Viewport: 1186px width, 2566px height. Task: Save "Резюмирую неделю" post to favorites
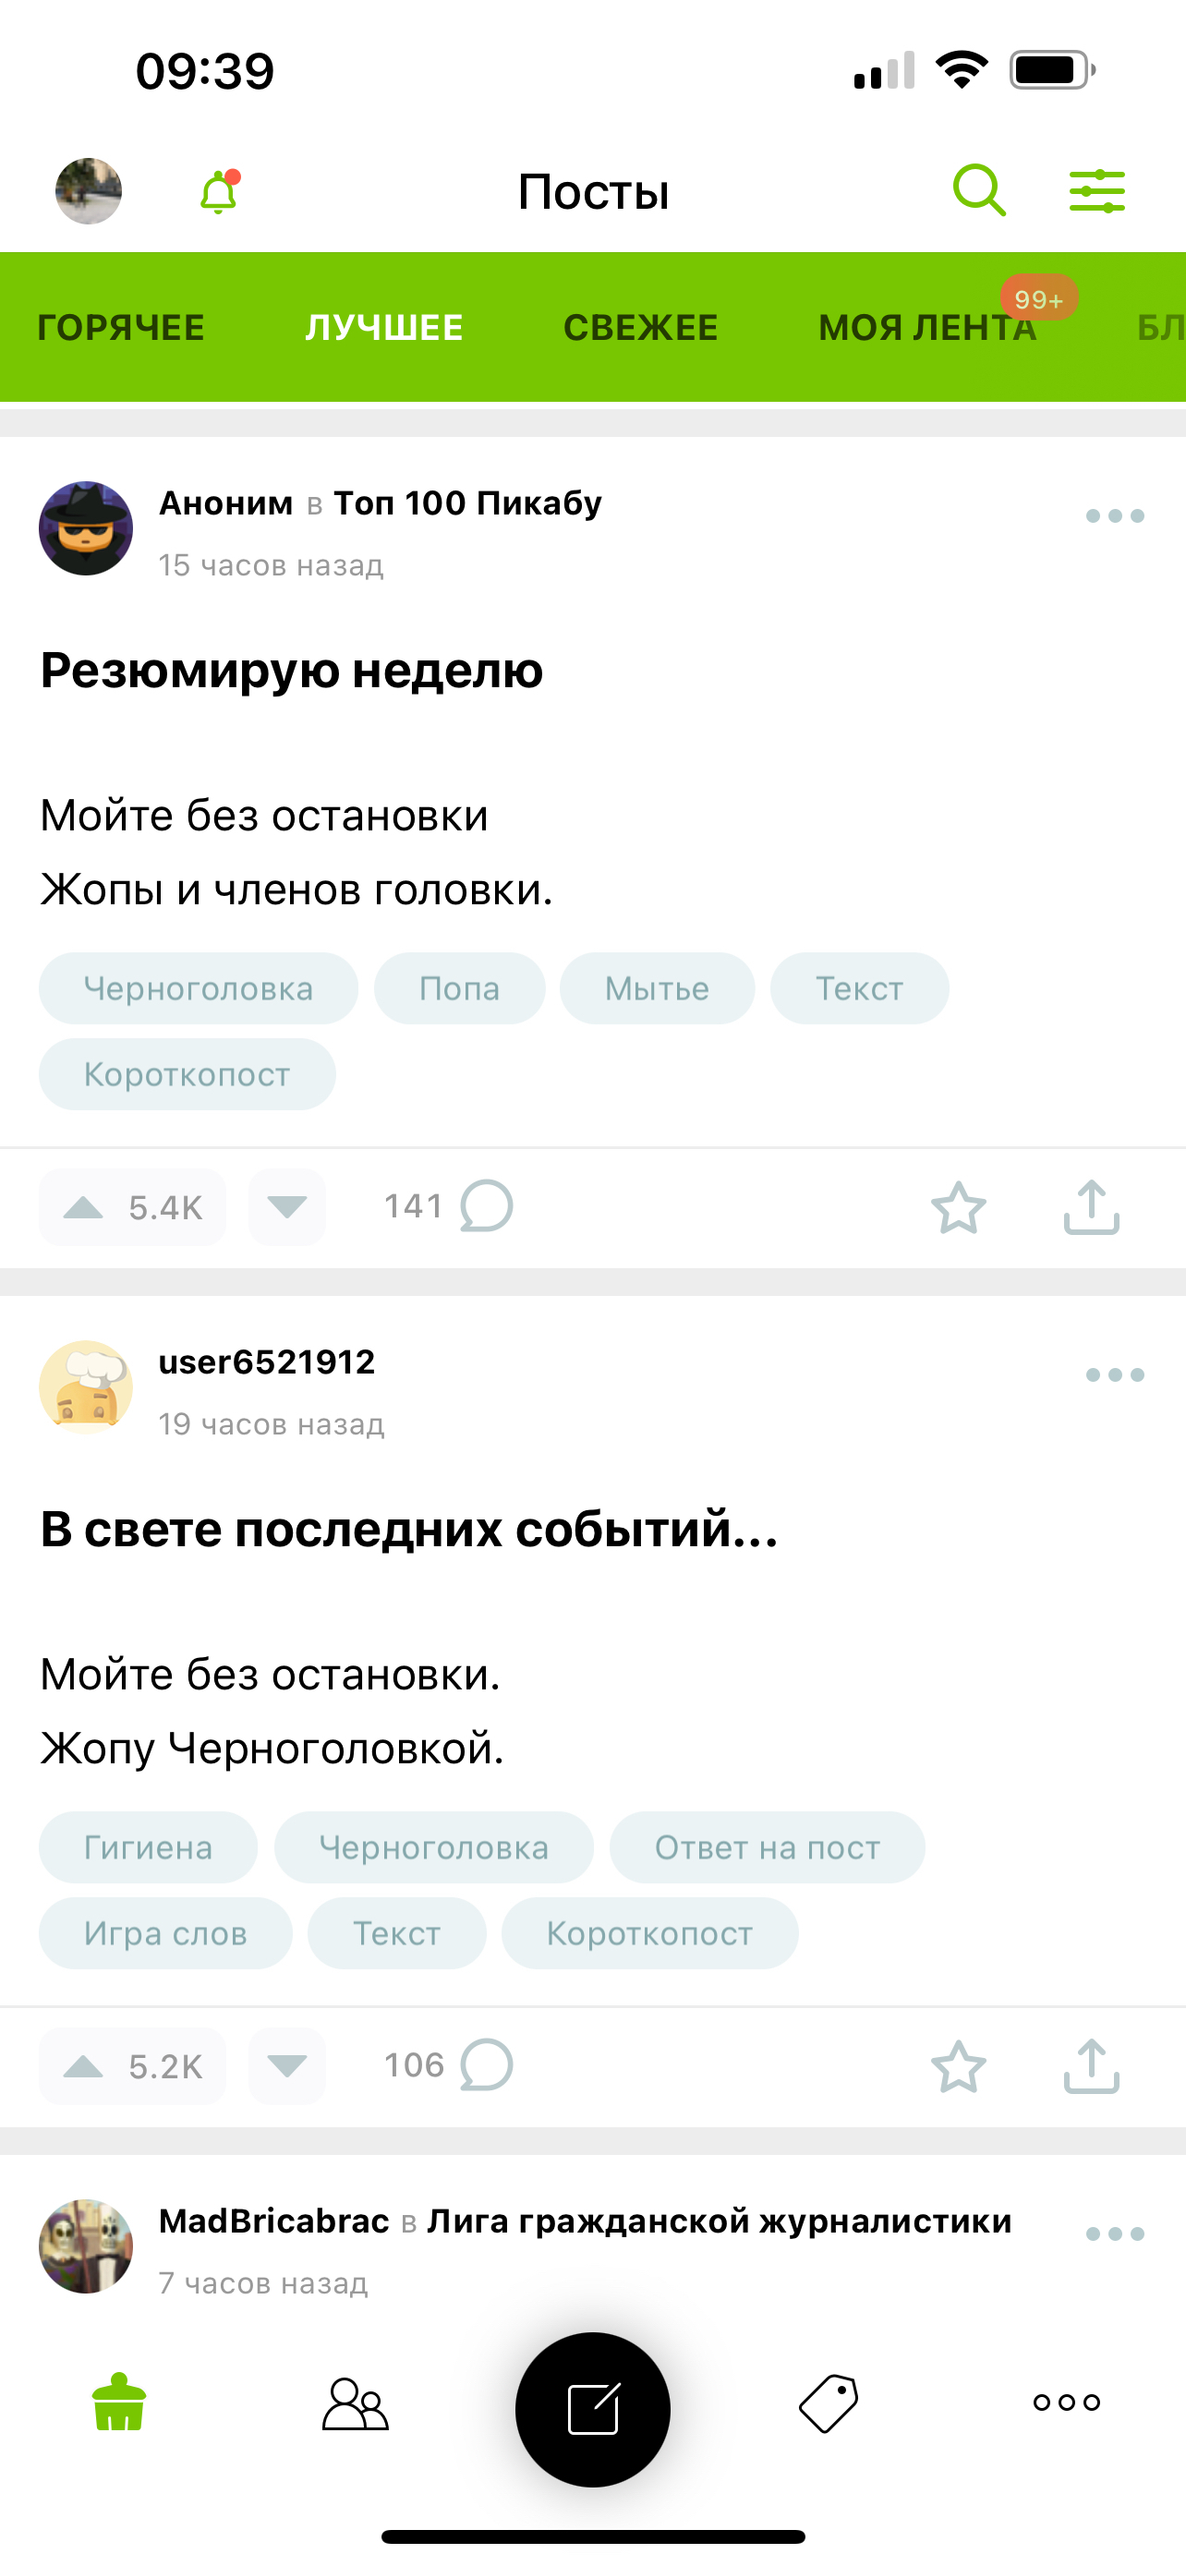(x=958, y=1207)
